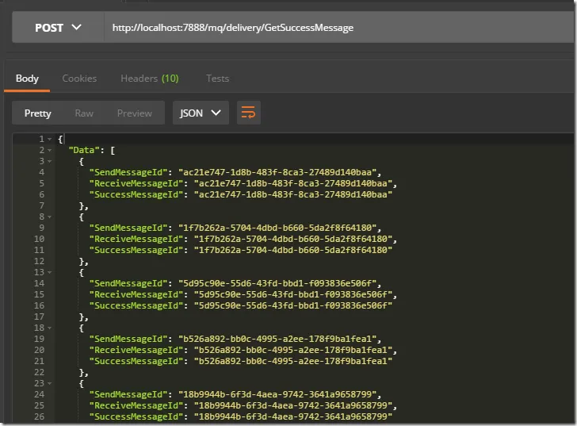Click the "Data" key text
The width and height of the screenshot is (577, 426).
(x=84, y=150)
